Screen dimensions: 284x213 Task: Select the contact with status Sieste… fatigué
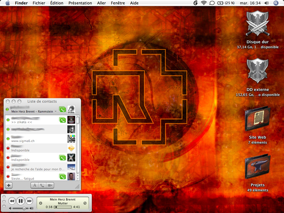(x=41, y=176)
